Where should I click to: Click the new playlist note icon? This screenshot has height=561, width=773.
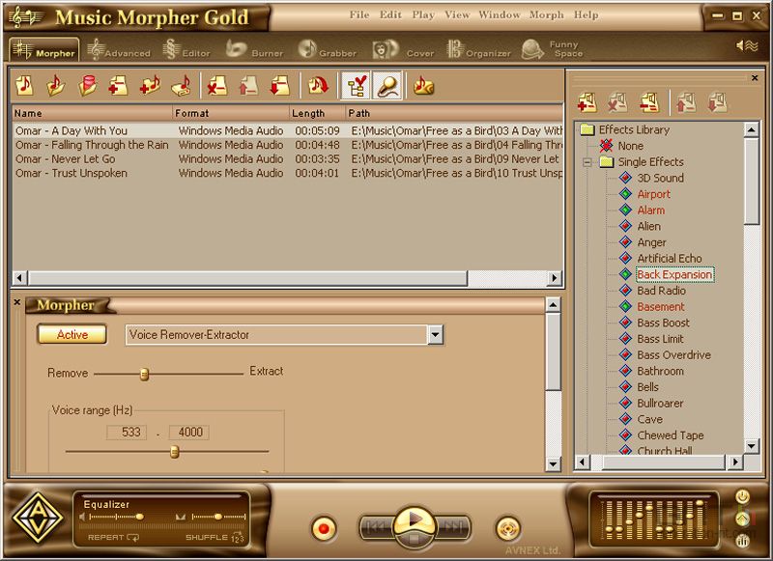pos(25,86)
